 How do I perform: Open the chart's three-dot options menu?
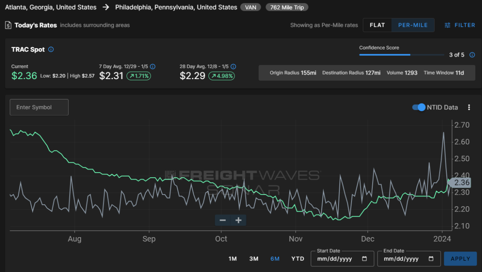[x=469, y=107]
